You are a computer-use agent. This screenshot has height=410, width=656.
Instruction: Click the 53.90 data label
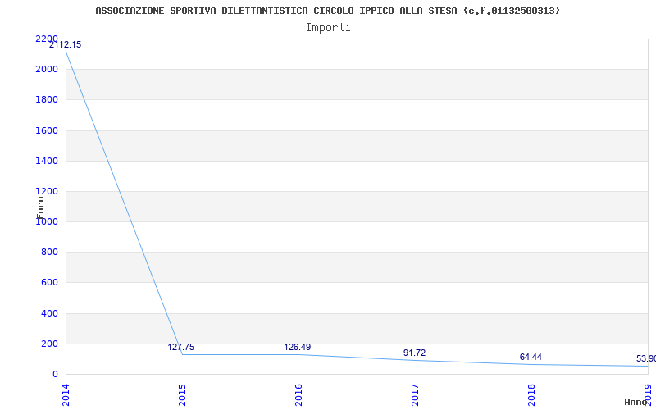[x=646, y=359]
